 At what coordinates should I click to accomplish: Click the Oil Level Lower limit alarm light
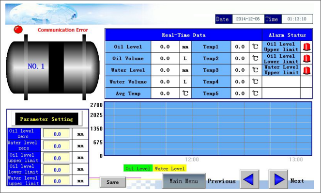click(306, 59)
